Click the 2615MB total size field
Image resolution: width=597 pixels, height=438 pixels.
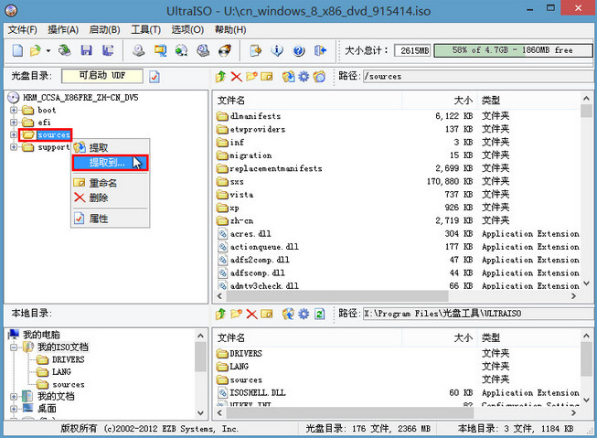pyautogui.click(x=412, y=50)
